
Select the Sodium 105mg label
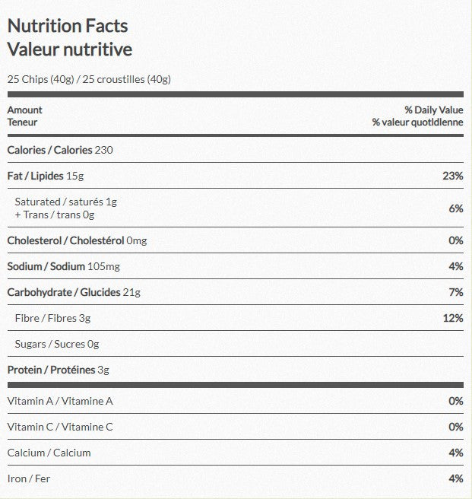(x=64, y=266)
